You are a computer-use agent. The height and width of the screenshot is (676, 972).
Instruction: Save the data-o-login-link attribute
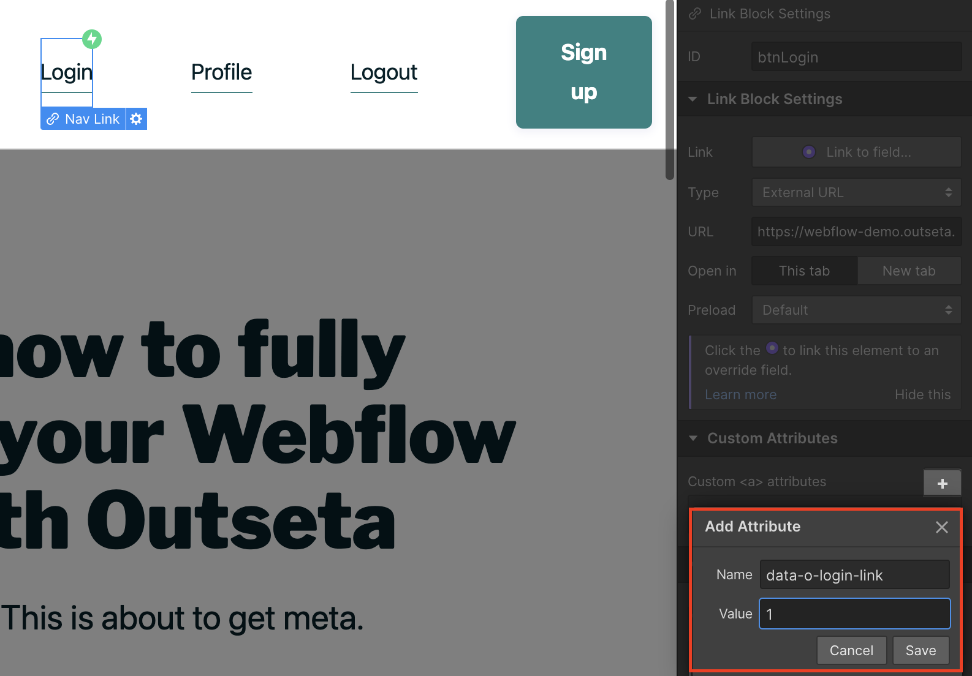click(921, 650)
